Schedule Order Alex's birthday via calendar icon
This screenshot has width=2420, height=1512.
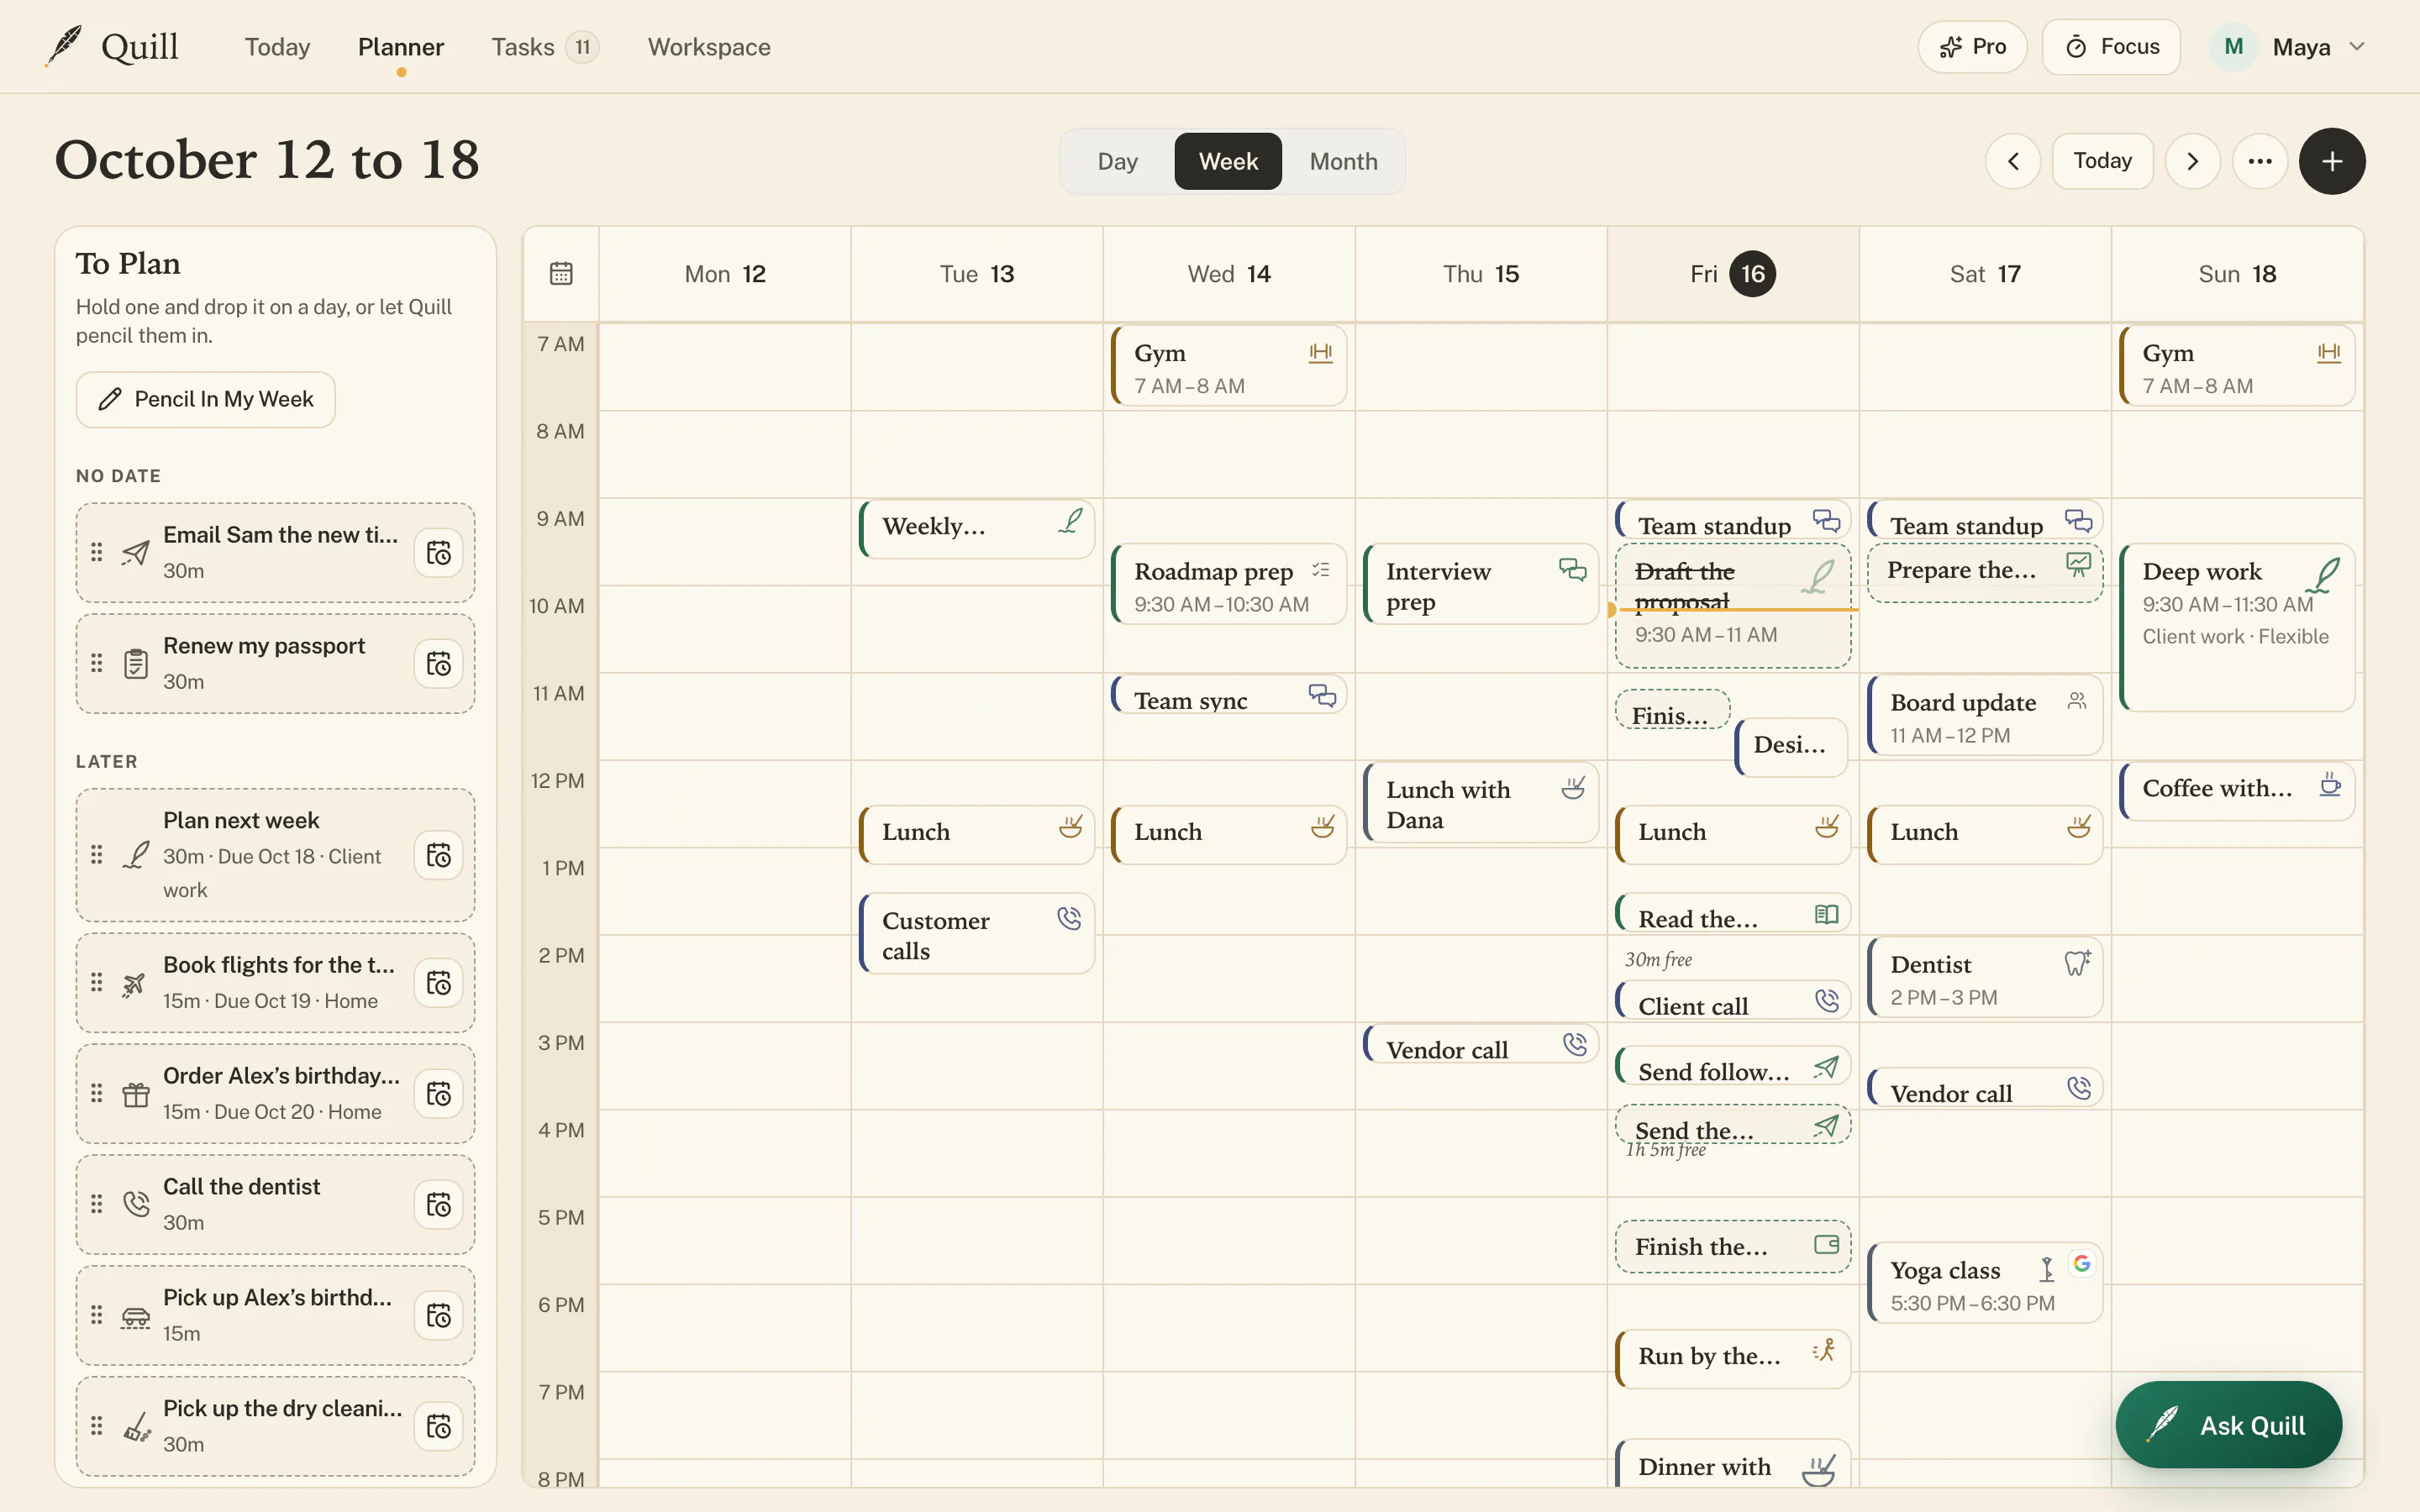pos(439,1094)
